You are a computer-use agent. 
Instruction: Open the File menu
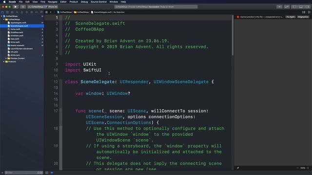click(x=20, y=2)
